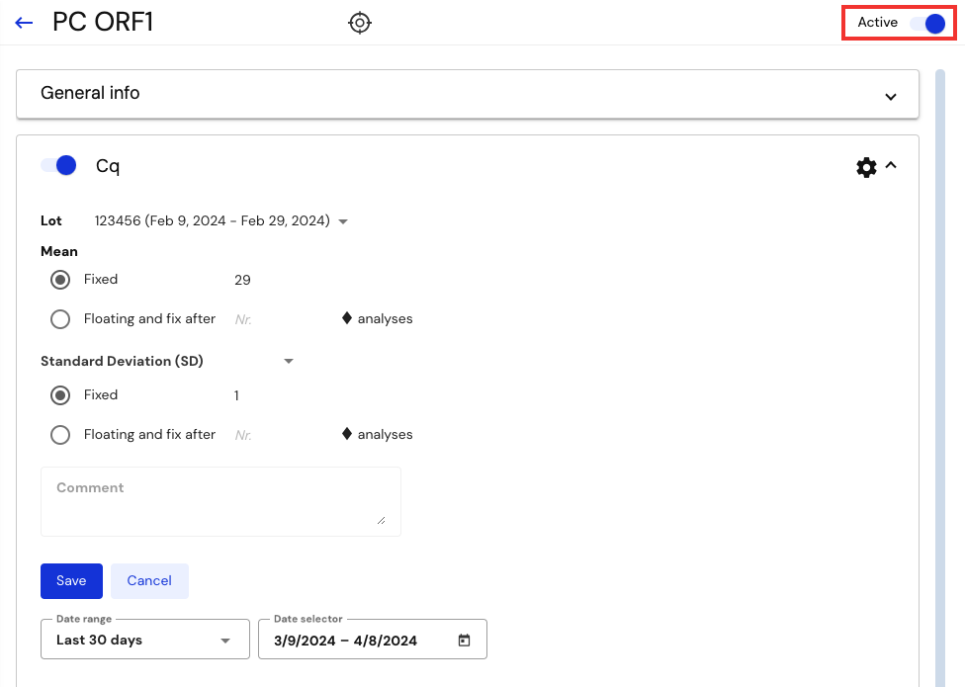Click the vertical scrollbar on the right
The image size is (965, 687).
[x=939, y=378]
